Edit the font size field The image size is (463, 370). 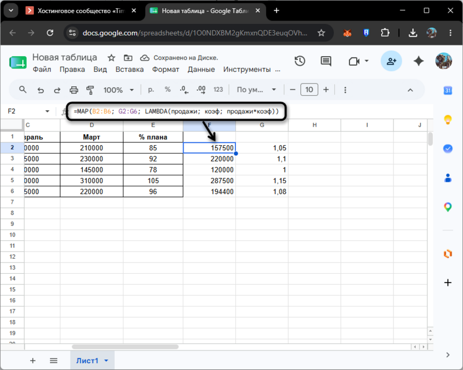tap(309, 90)
